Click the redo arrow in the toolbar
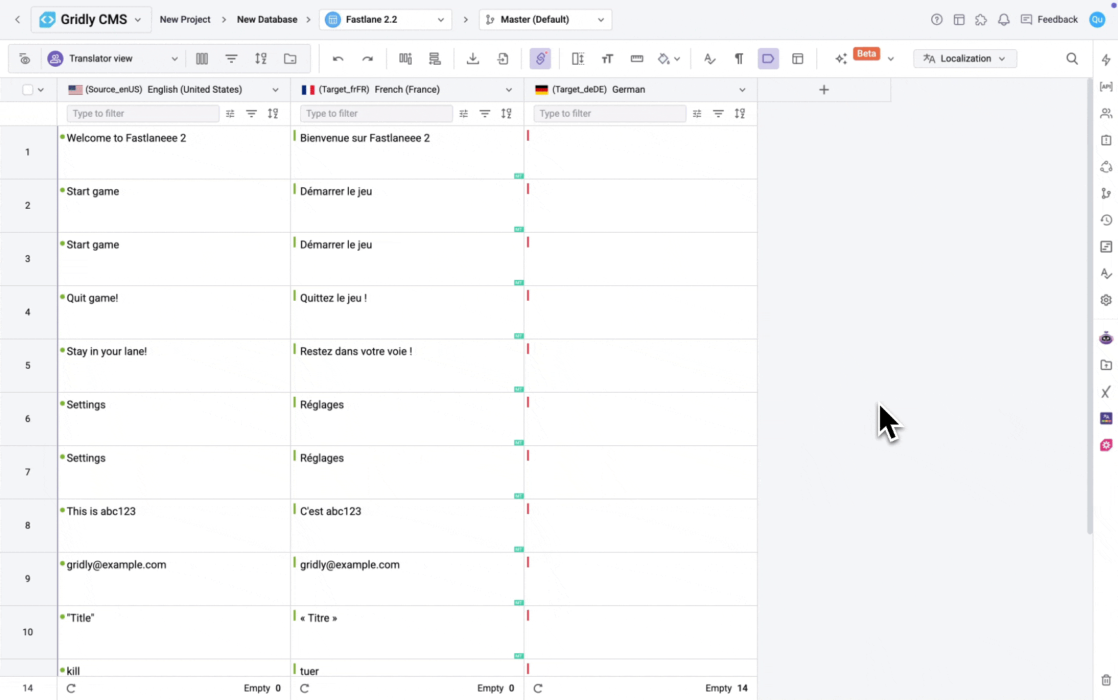Viewport: 1118px width, 700px height. 368,59
